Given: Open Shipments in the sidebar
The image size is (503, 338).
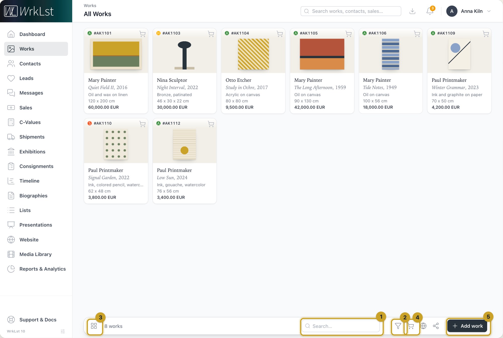Looking at the screenshot, I should coord(36,137).
